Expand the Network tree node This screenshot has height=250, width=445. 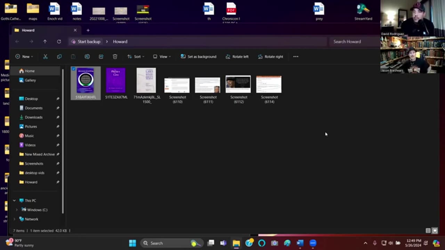pyautogui.click(x=14, y=219)
